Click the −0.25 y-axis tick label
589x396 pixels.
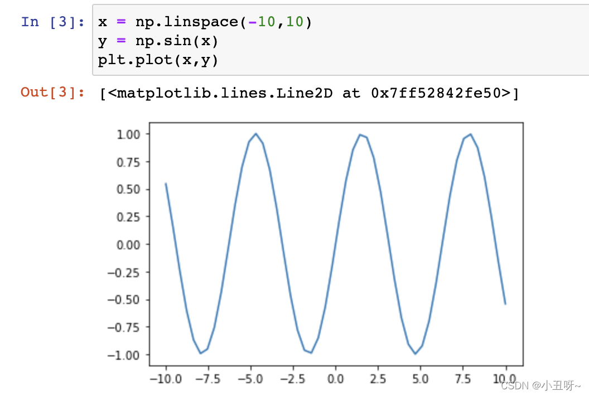point(124,273)
